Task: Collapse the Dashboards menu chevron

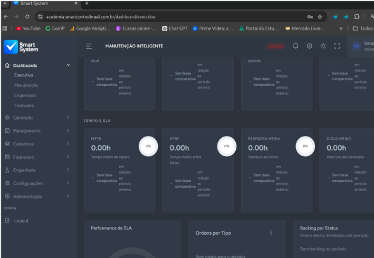Action: [68, 65]
